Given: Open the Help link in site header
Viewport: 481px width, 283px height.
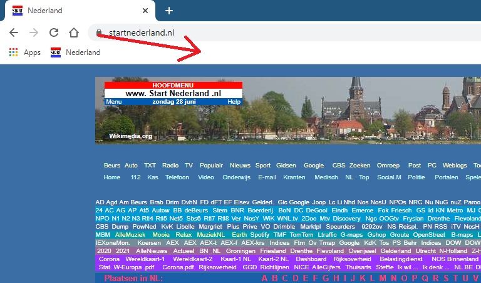Looking at the screenshot, I should coord(234,102).
